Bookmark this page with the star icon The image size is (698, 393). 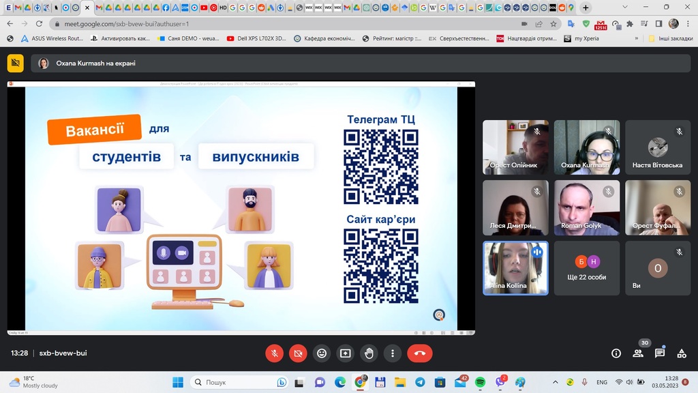click(553, 23)
